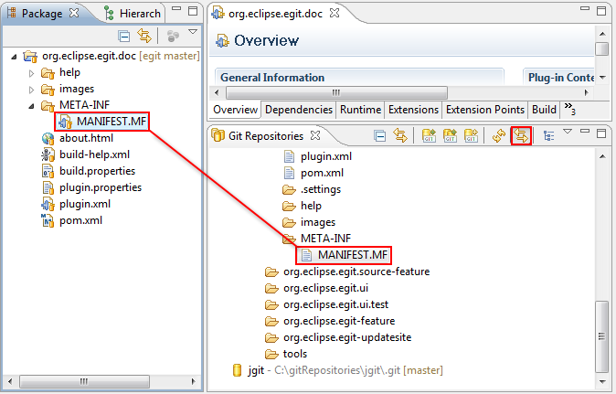
Task: Select about.html file
Action: point(86,138)
